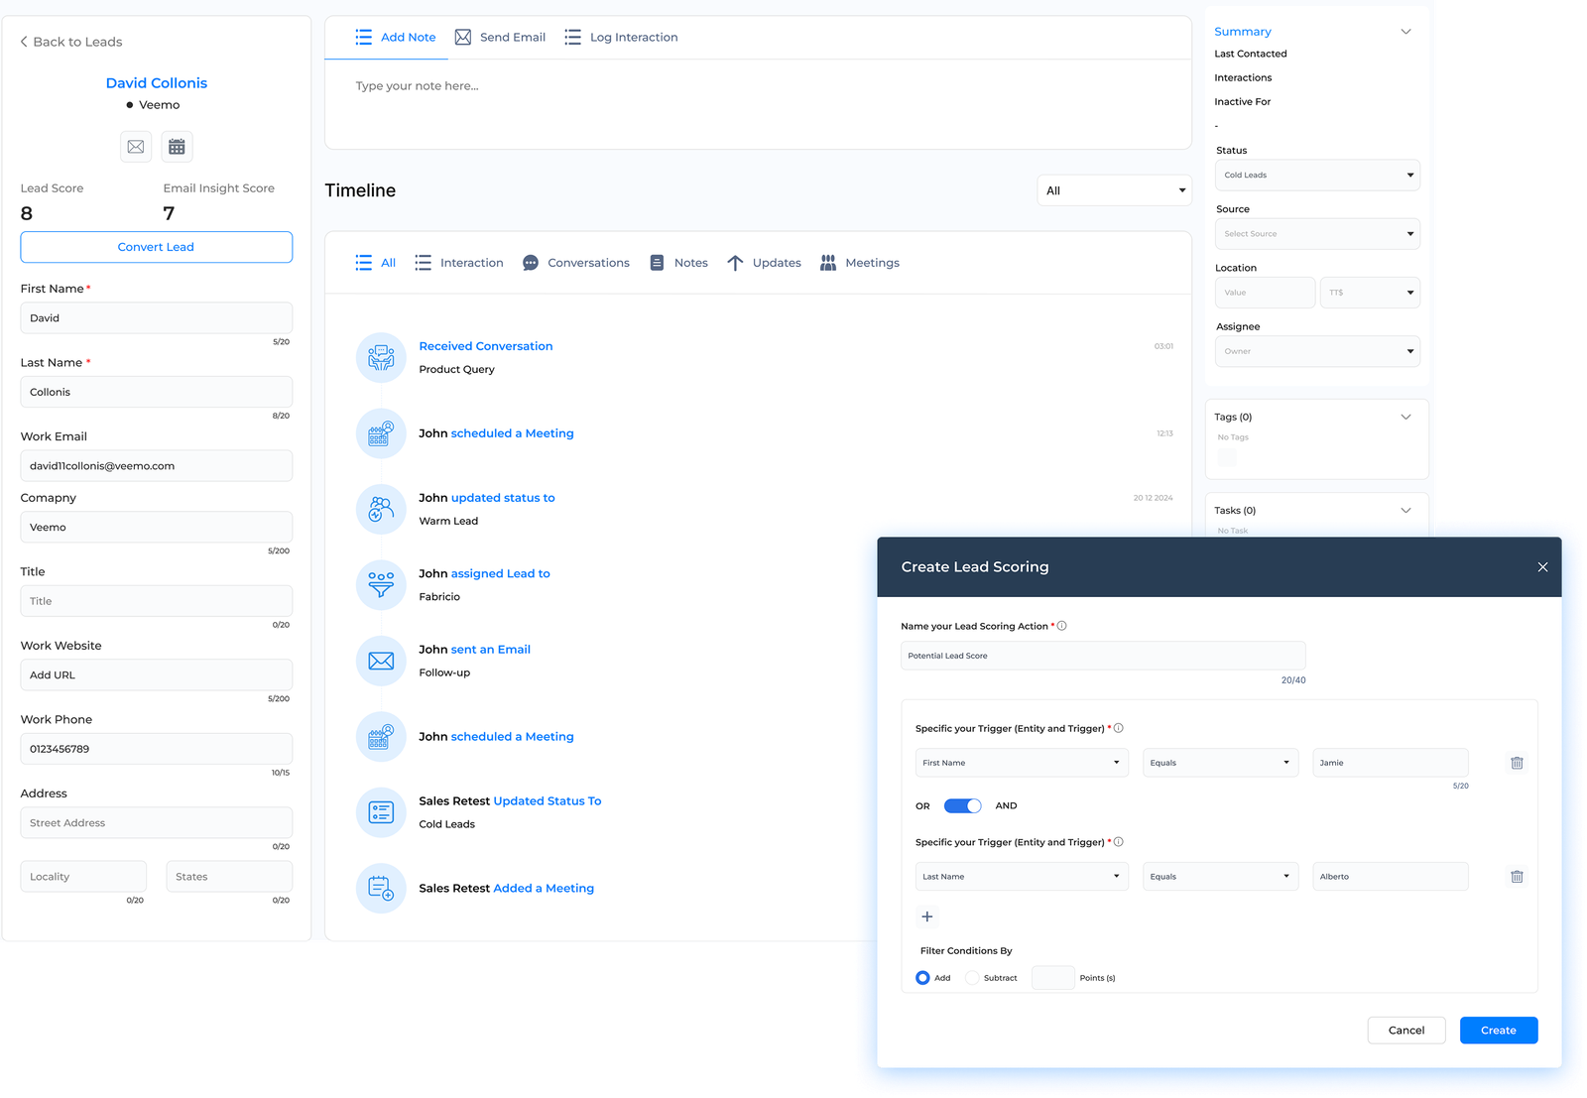Click the trigger value field containing Jamie
Viewport: 1587px width, 1098px height.
pos(1391,763)
